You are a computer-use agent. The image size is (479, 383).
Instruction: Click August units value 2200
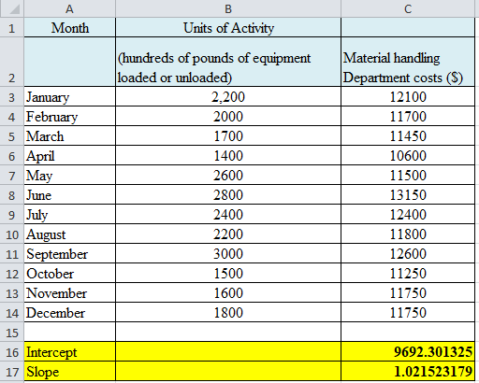pos(228,234)
